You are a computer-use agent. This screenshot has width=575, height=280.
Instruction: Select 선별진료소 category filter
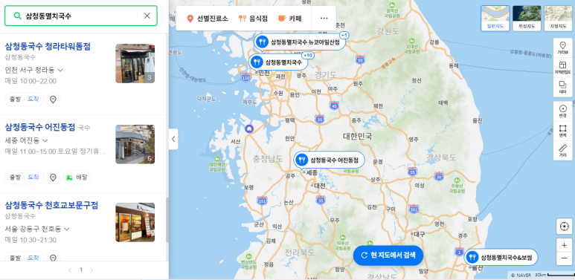[x=208, y=19]
